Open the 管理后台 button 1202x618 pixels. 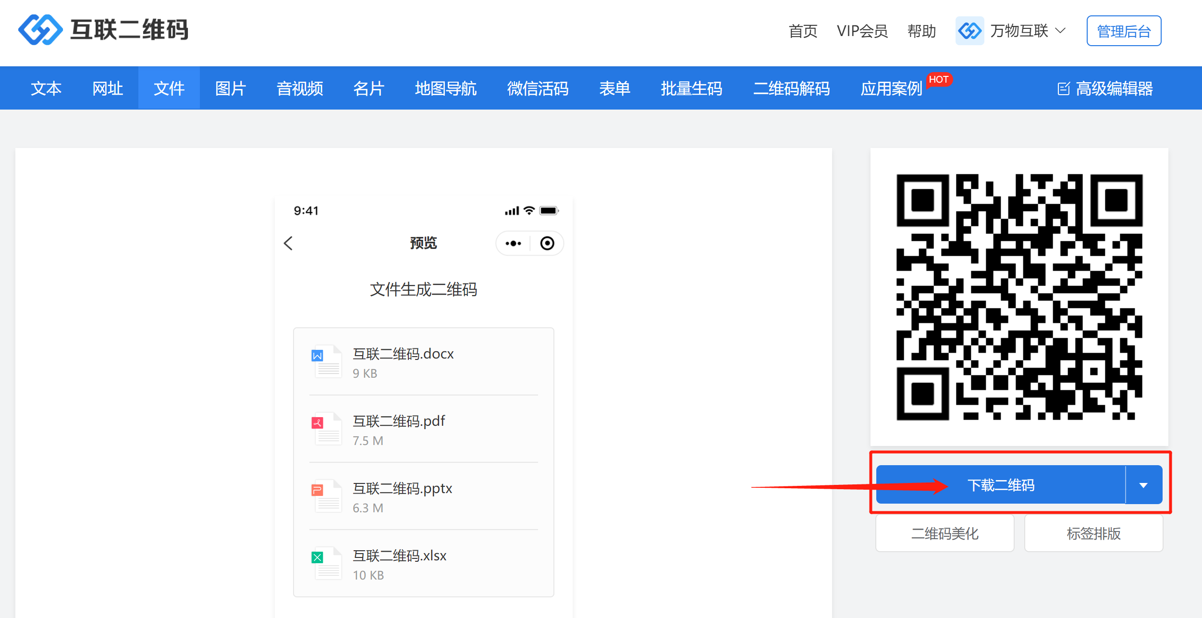[x=1124, y=31]
